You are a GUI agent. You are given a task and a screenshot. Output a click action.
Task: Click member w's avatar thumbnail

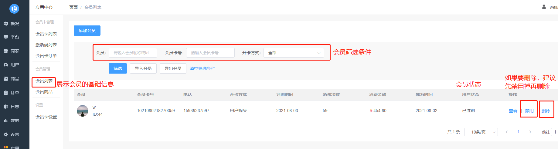83,111
